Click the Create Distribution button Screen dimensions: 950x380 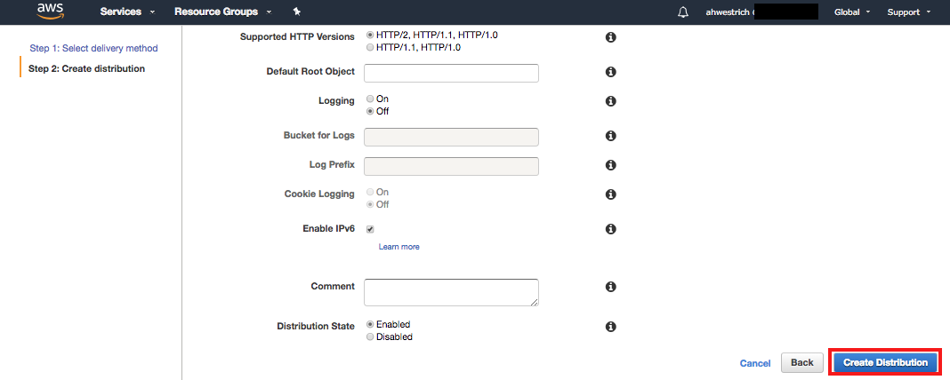(885, 362)
